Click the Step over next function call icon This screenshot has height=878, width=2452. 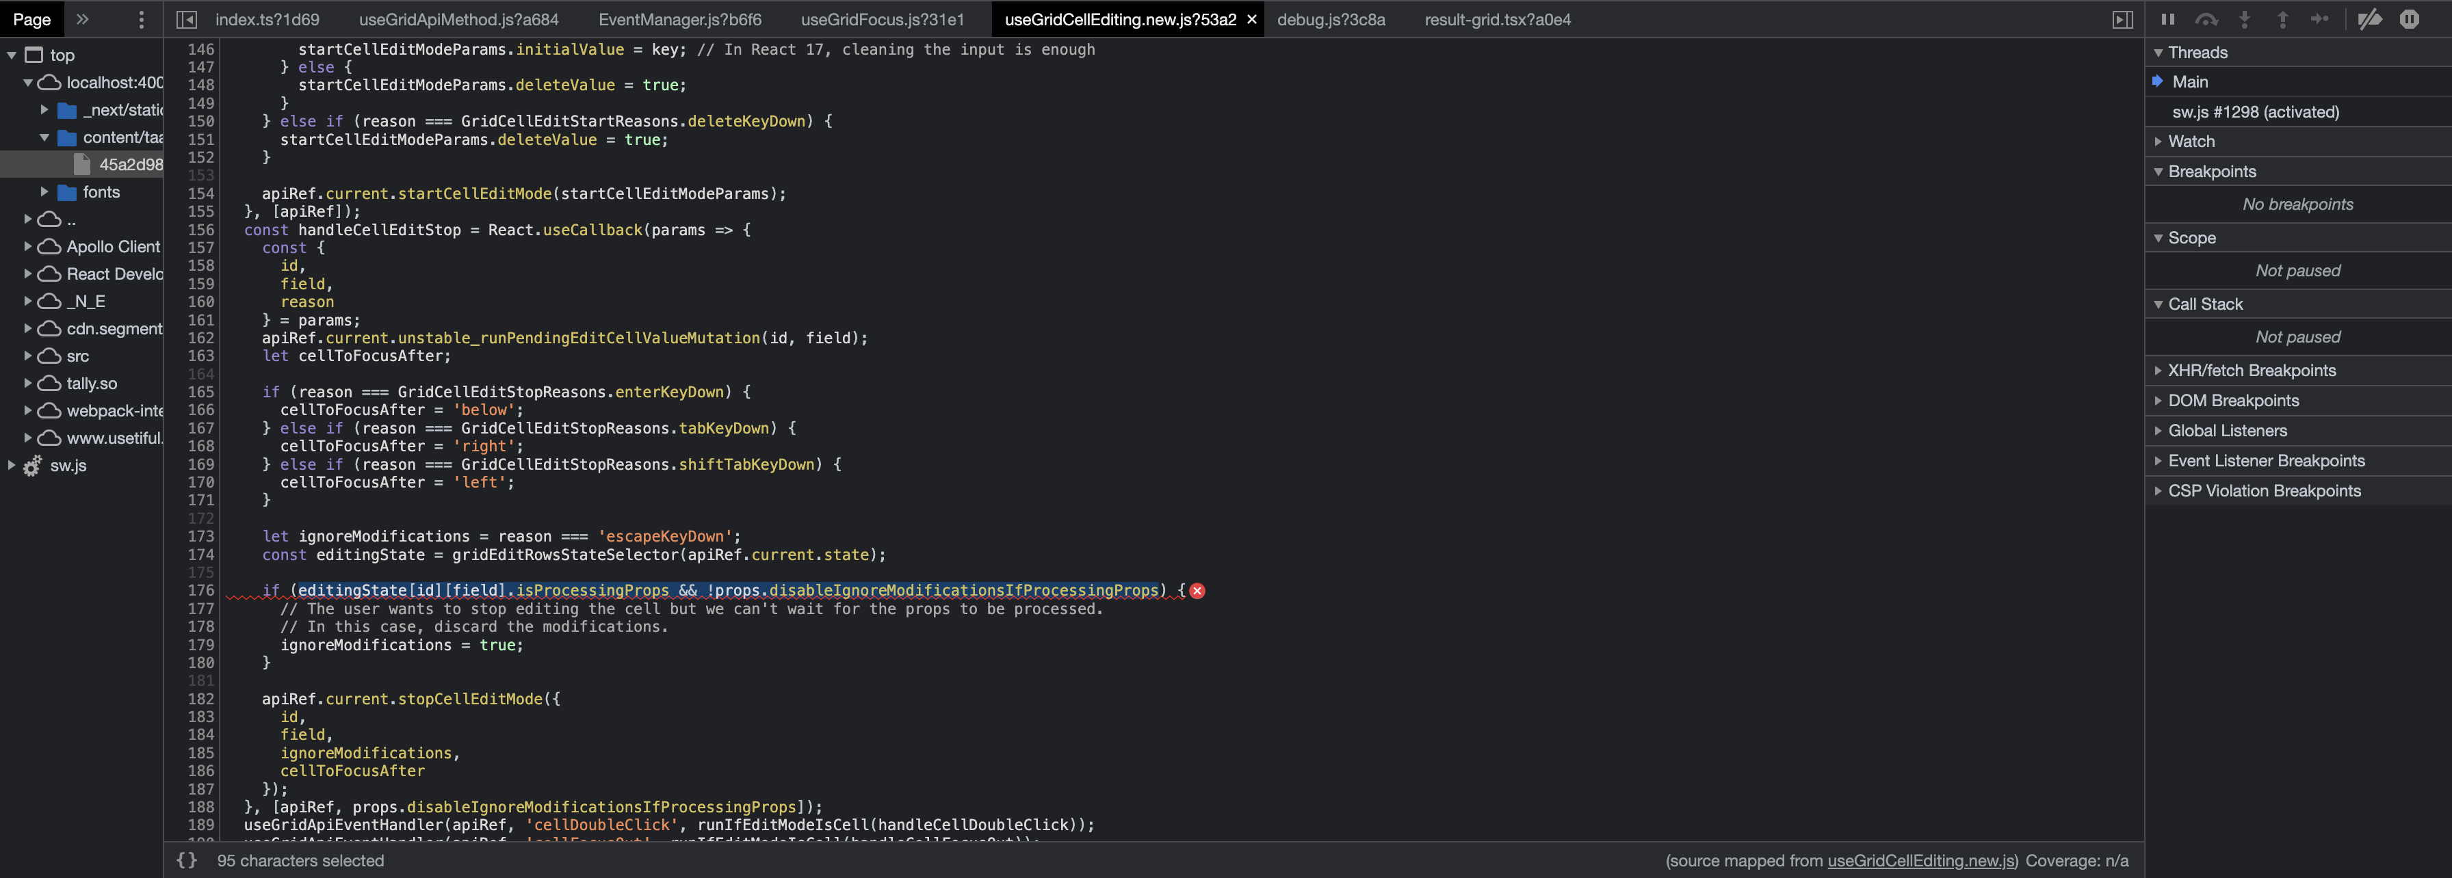tap(2206, 18)
